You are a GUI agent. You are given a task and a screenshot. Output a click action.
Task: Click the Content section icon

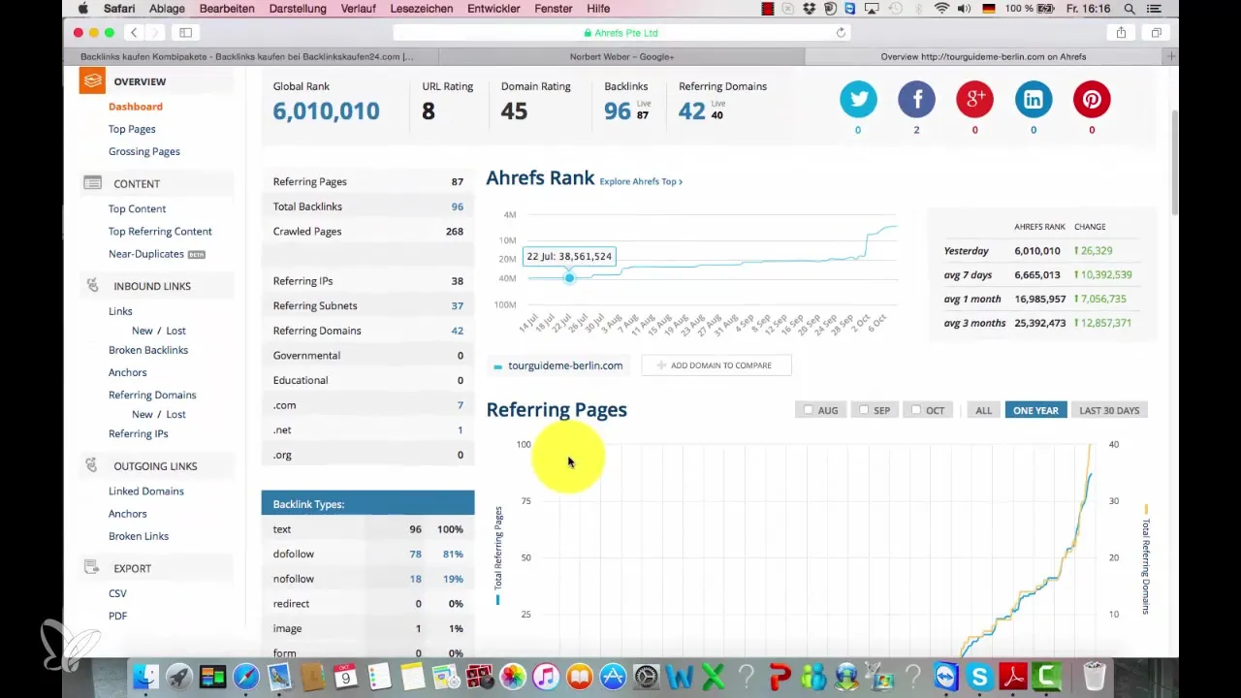point(92,183)
